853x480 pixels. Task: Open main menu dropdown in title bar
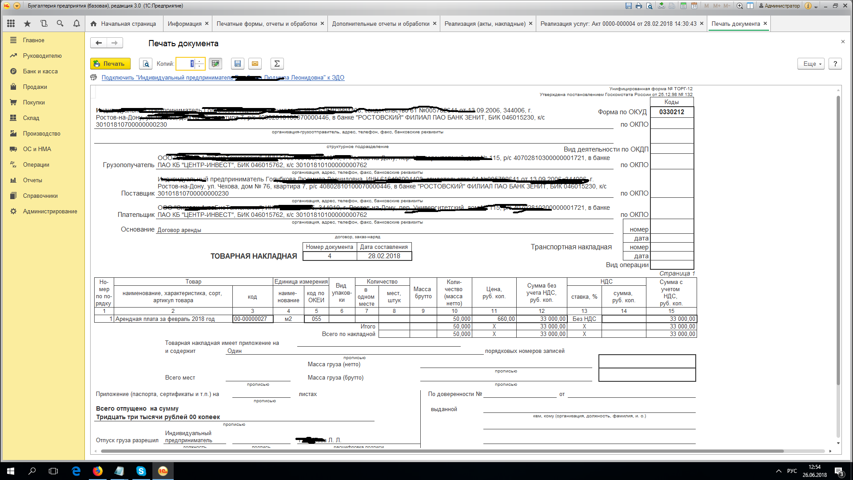tap(17, 6)
